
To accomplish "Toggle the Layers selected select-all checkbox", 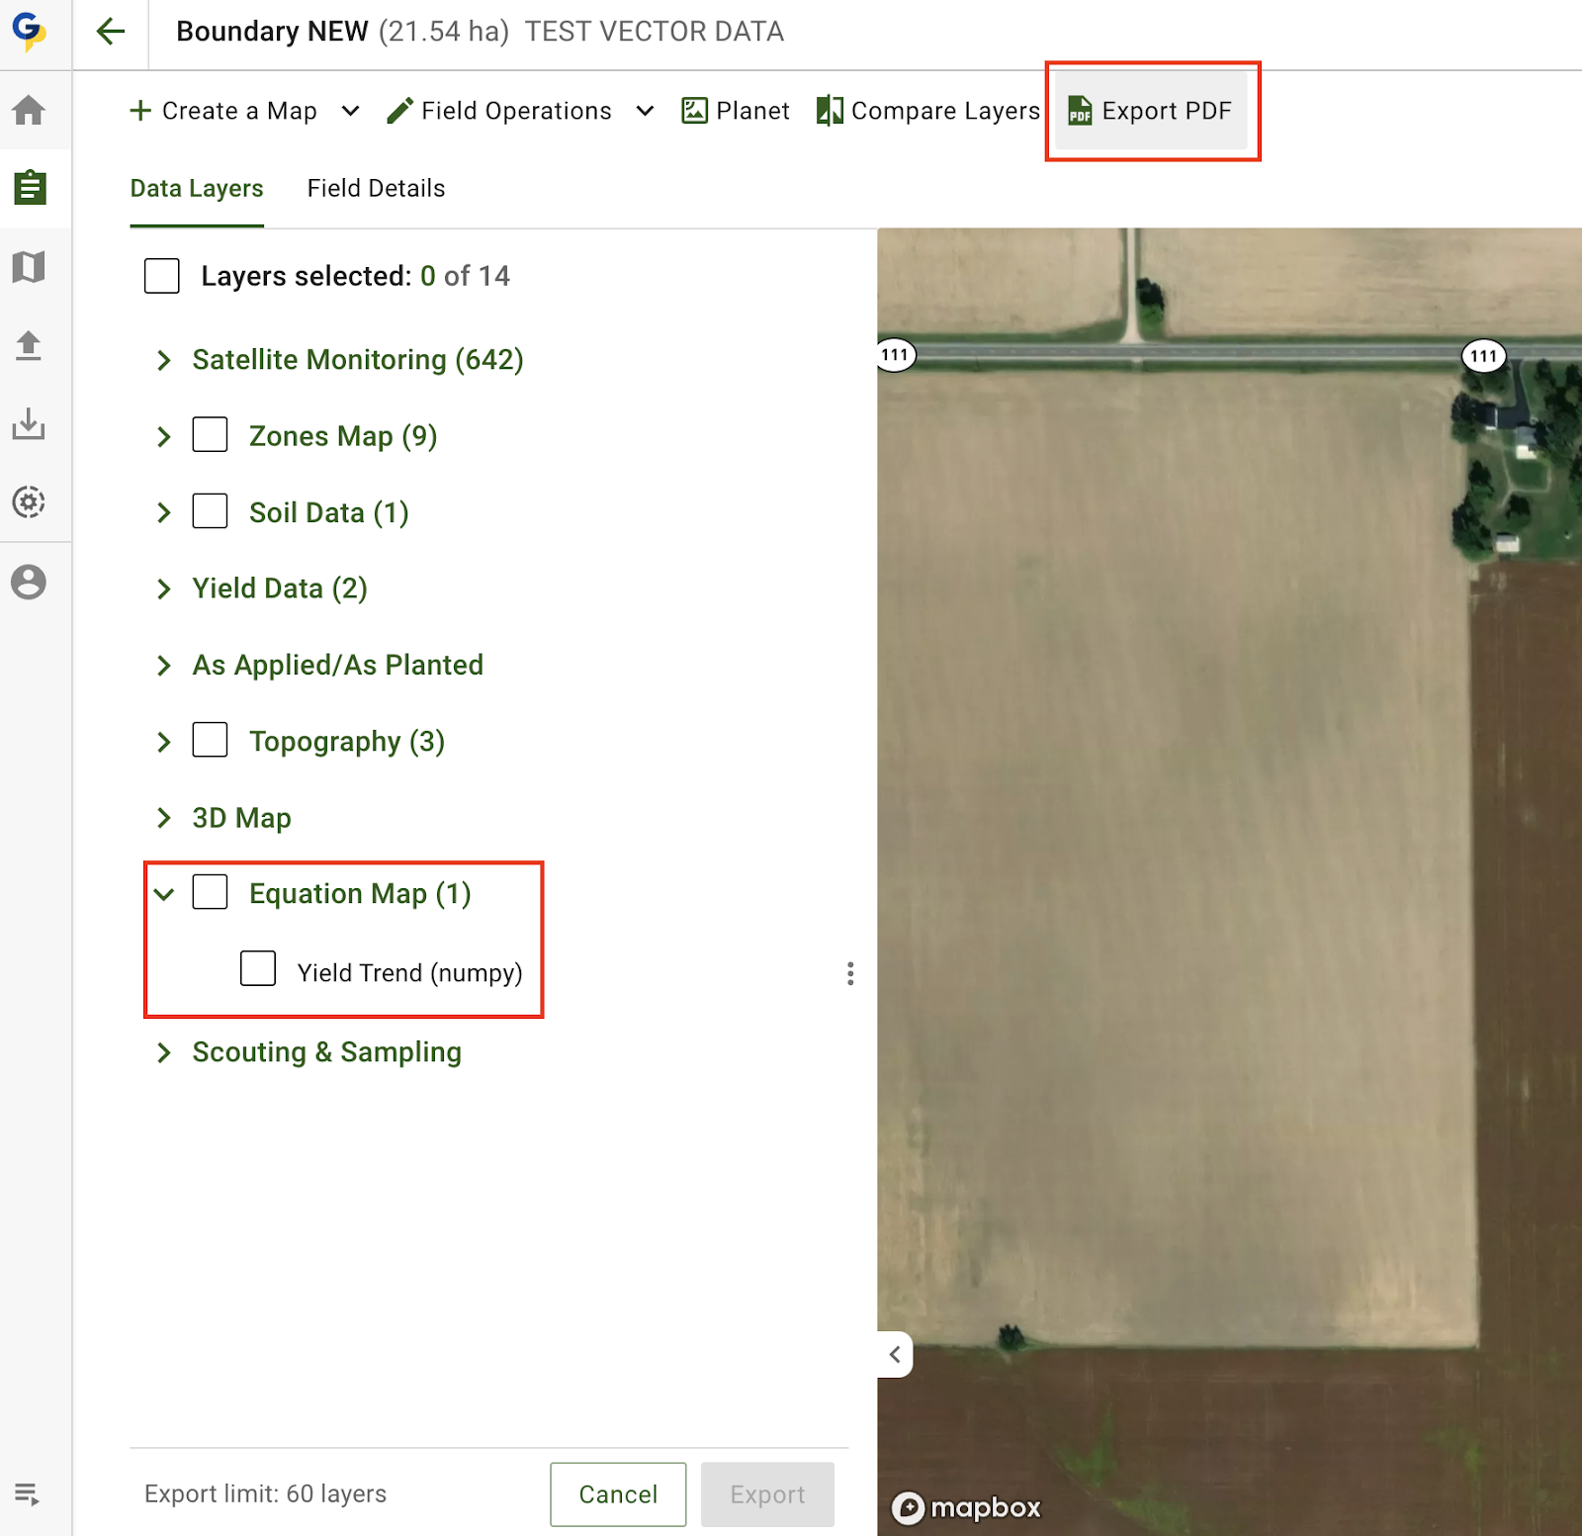I will pyautogui.click(x=162, y=276).
